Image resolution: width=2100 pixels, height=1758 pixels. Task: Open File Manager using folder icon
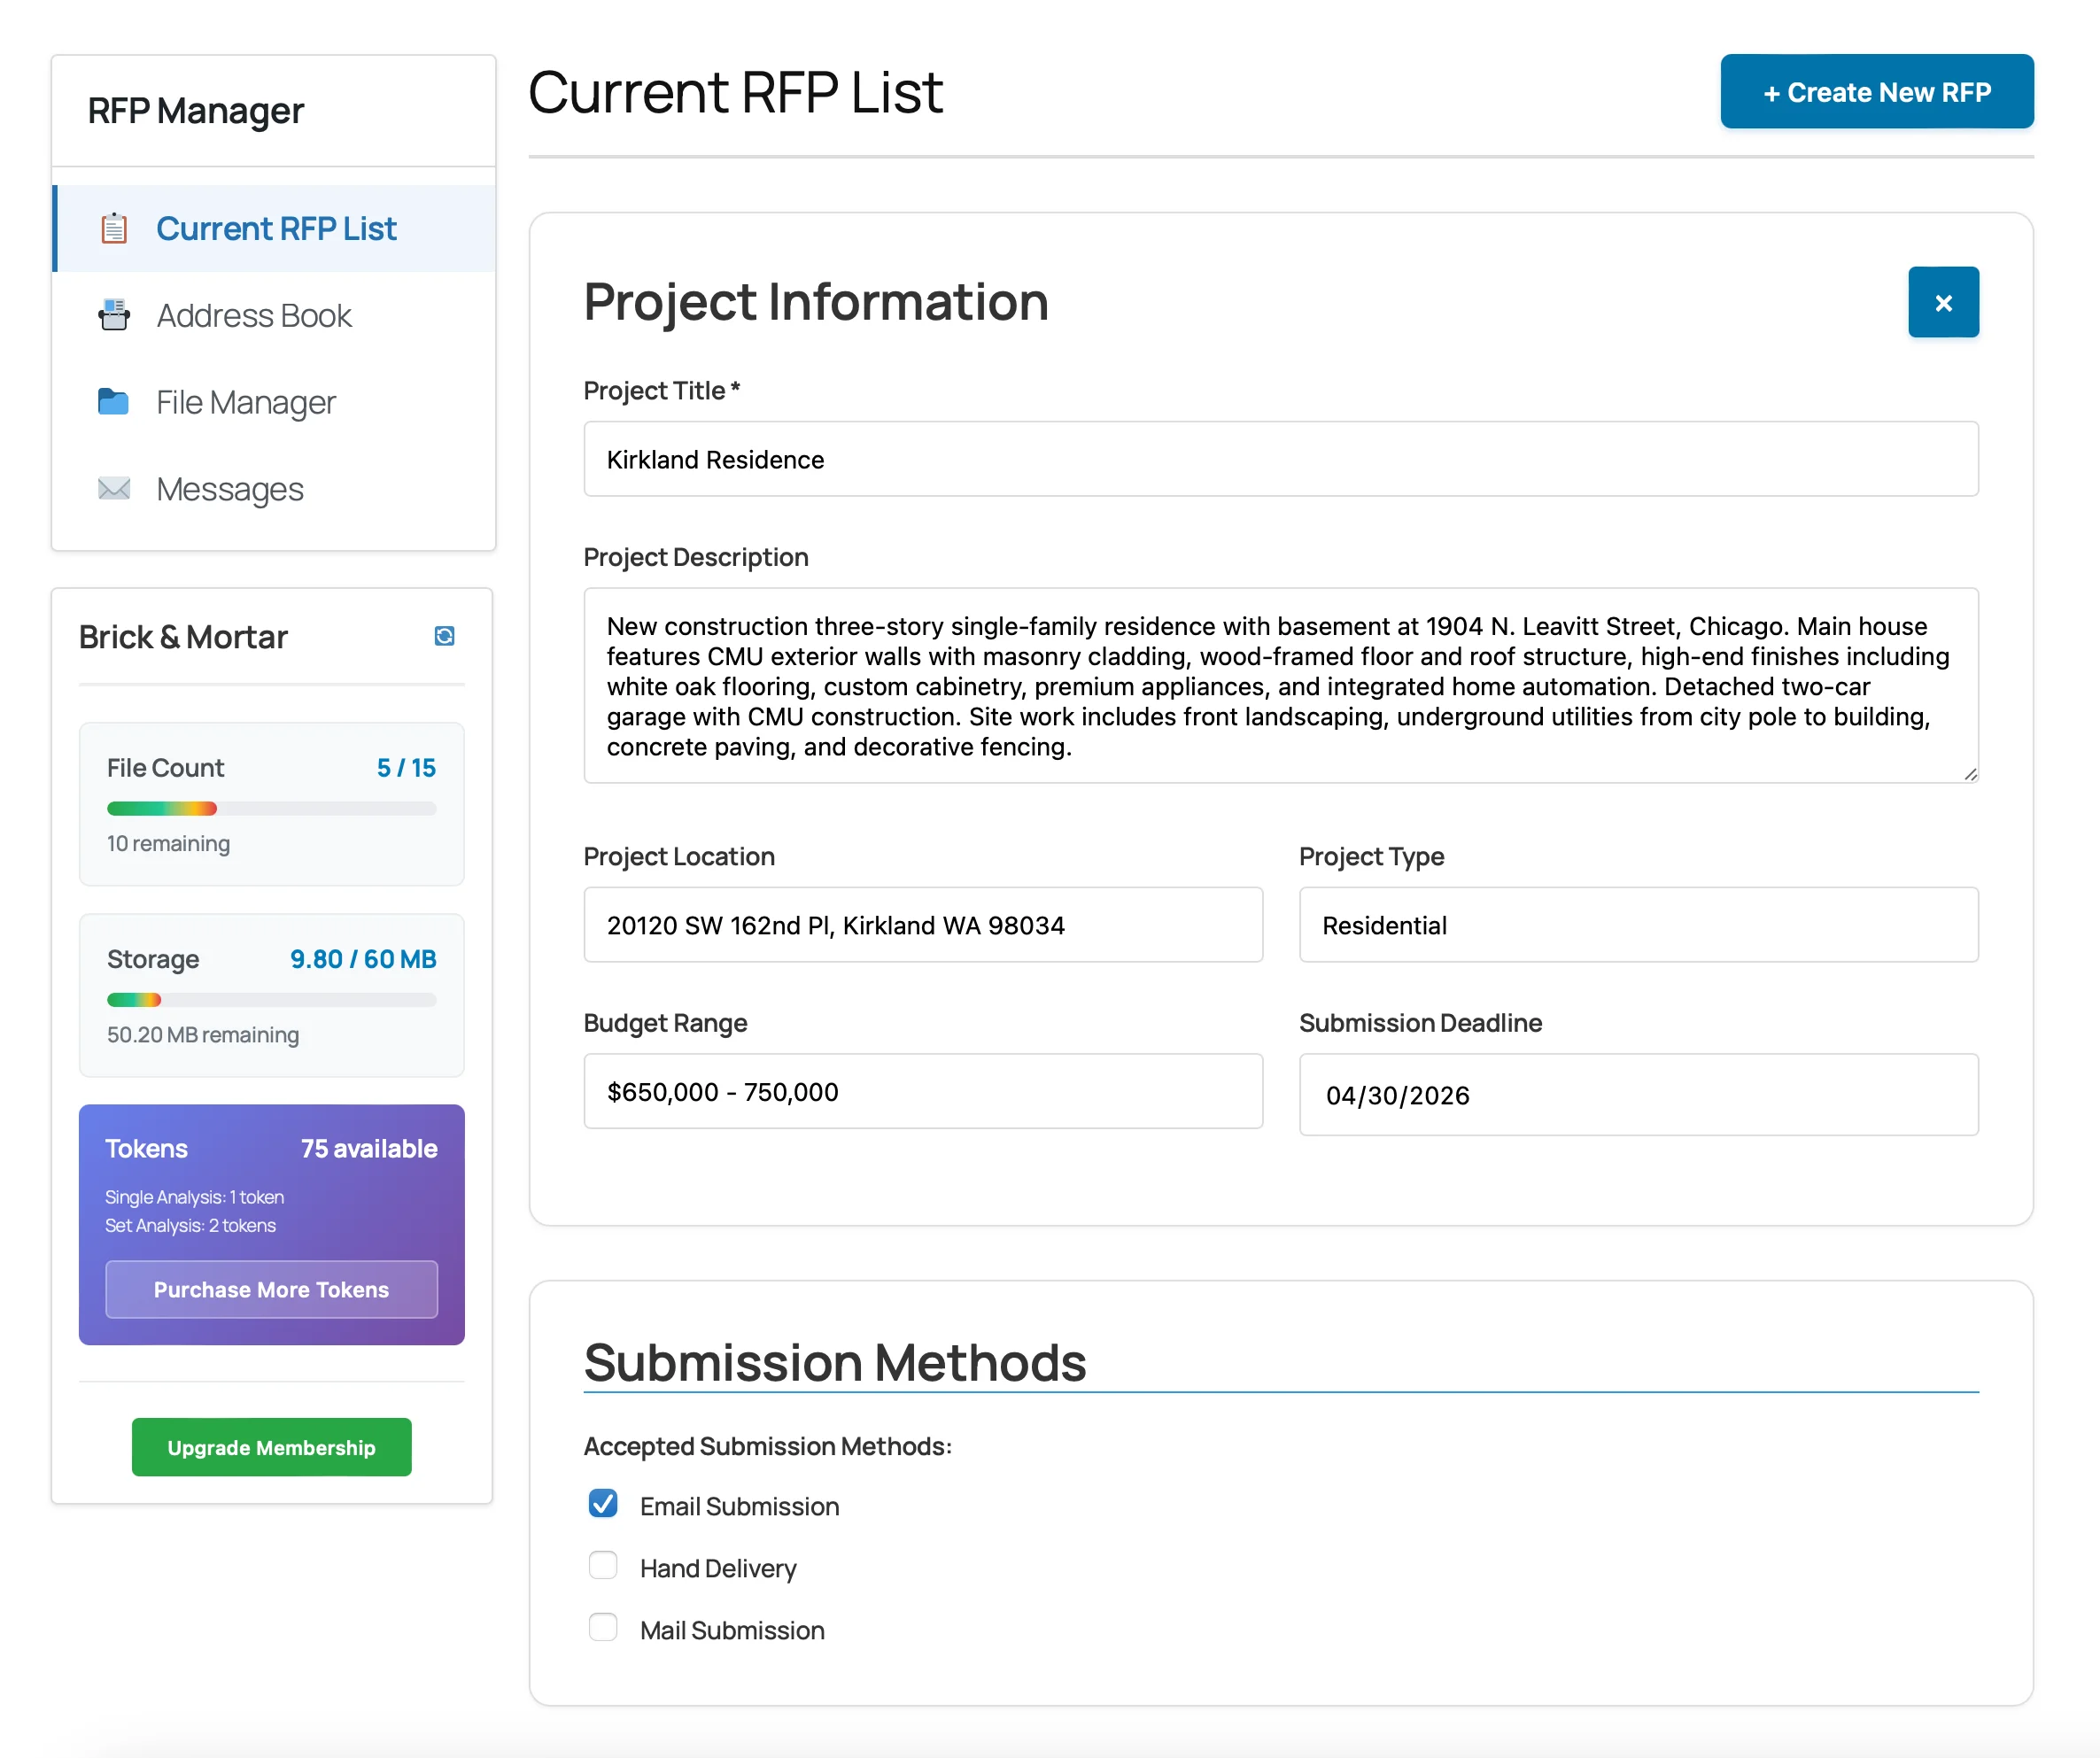(x=113, y=401)
